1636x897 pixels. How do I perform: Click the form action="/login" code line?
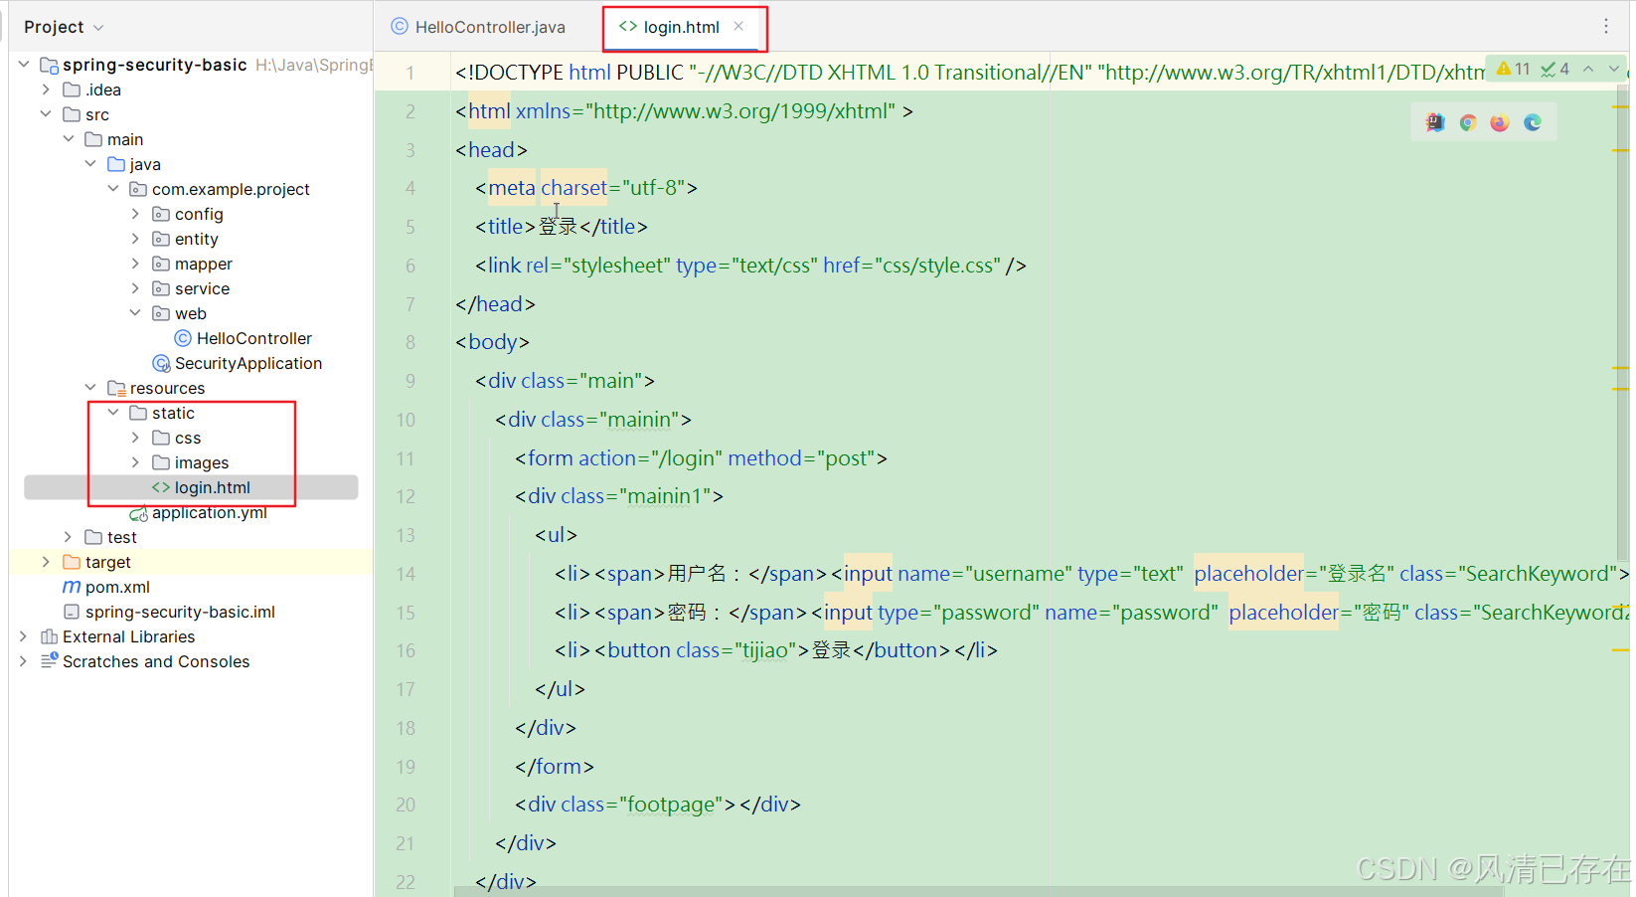(x=701, y=458)
